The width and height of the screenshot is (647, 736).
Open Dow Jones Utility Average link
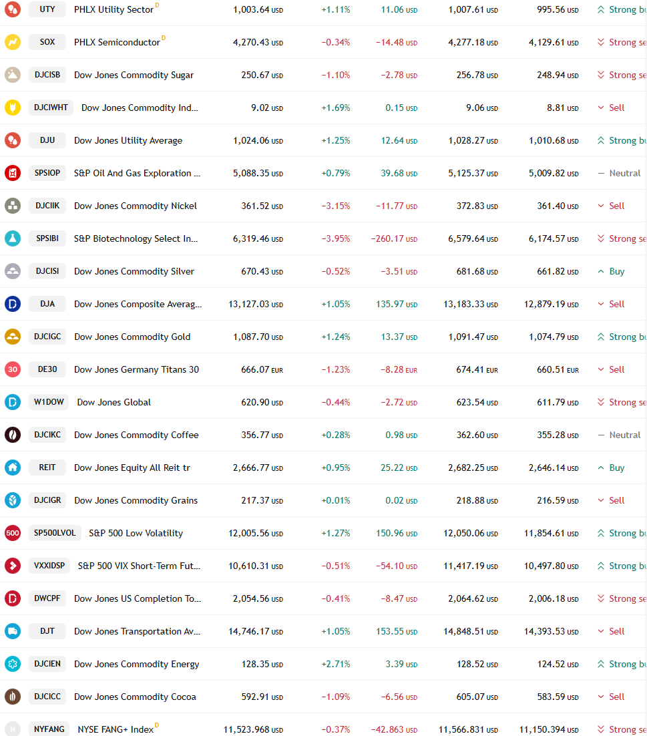tap(128, 140)
